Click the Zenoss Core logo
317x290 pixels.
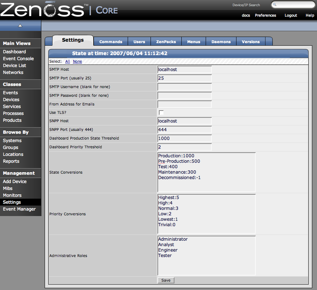coord(59,9)
